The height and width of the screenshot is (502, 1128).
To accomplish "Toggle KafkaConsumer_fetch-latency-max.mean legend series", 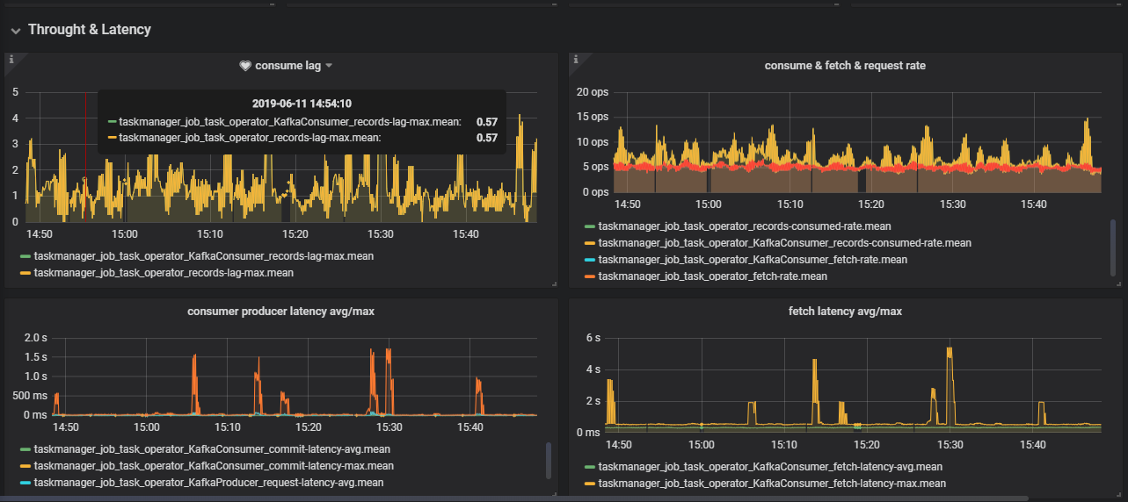I will click(772, 484).
